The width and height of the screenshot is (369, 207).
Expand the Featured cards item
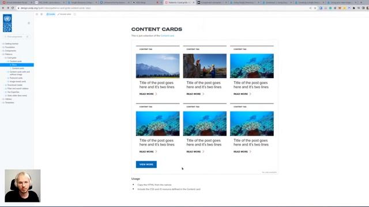(x=16, y=78)
